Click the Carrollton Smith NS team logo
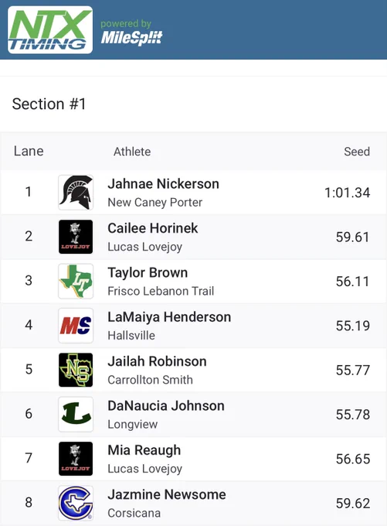The image size is (387, 526). (76, 370)
